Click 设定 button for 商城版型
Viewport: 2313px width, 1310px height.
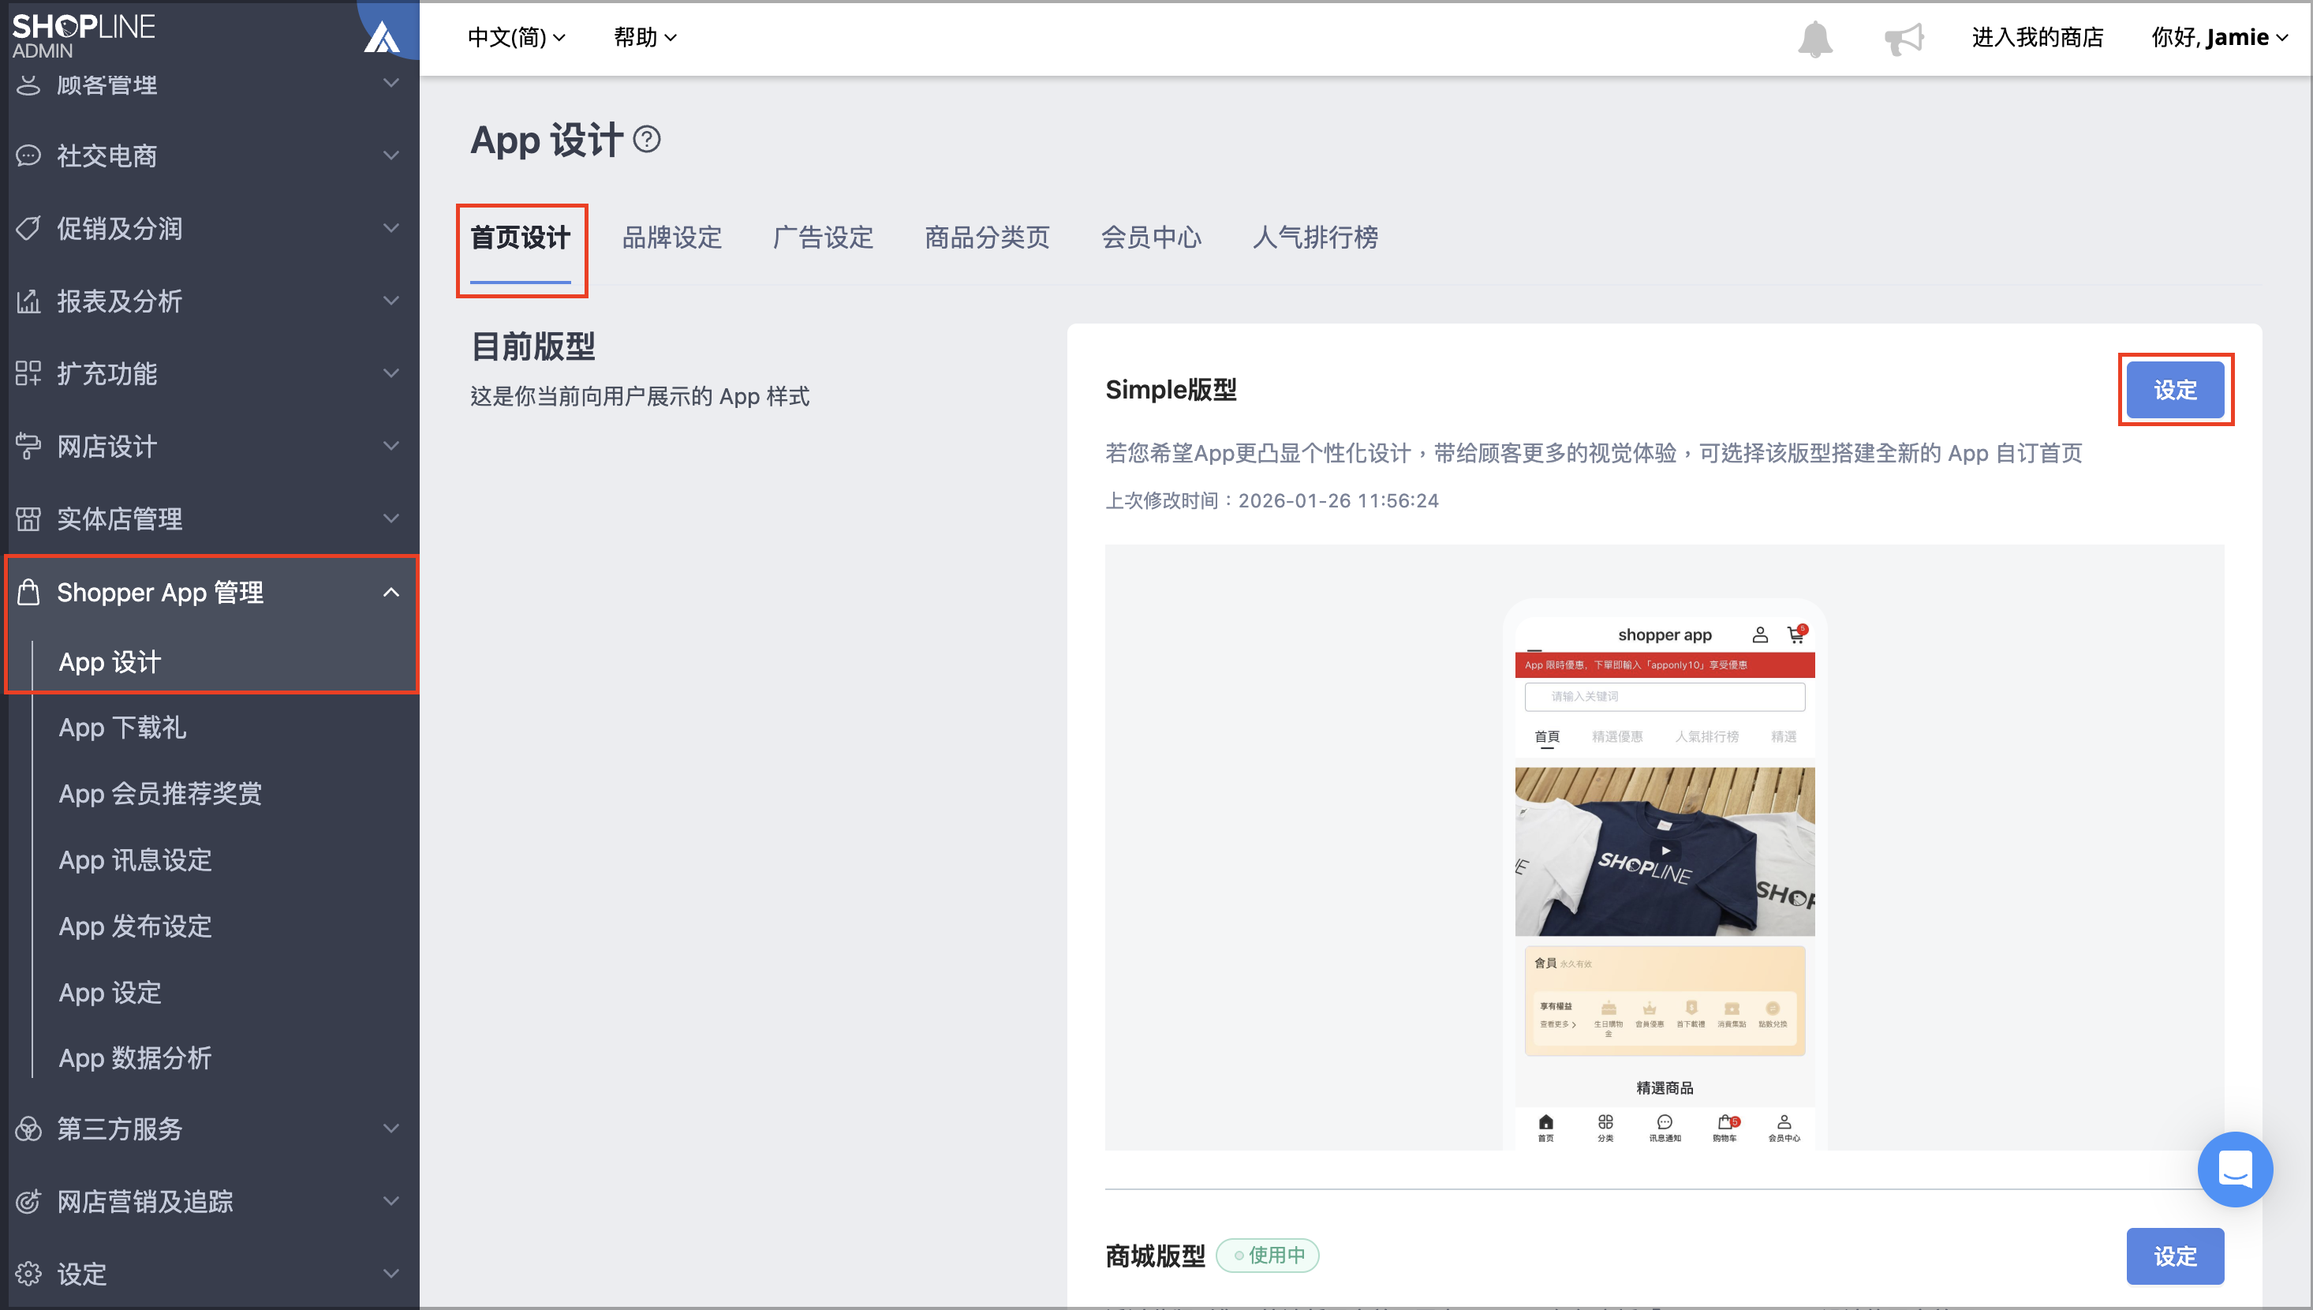click(2176, 1256)
